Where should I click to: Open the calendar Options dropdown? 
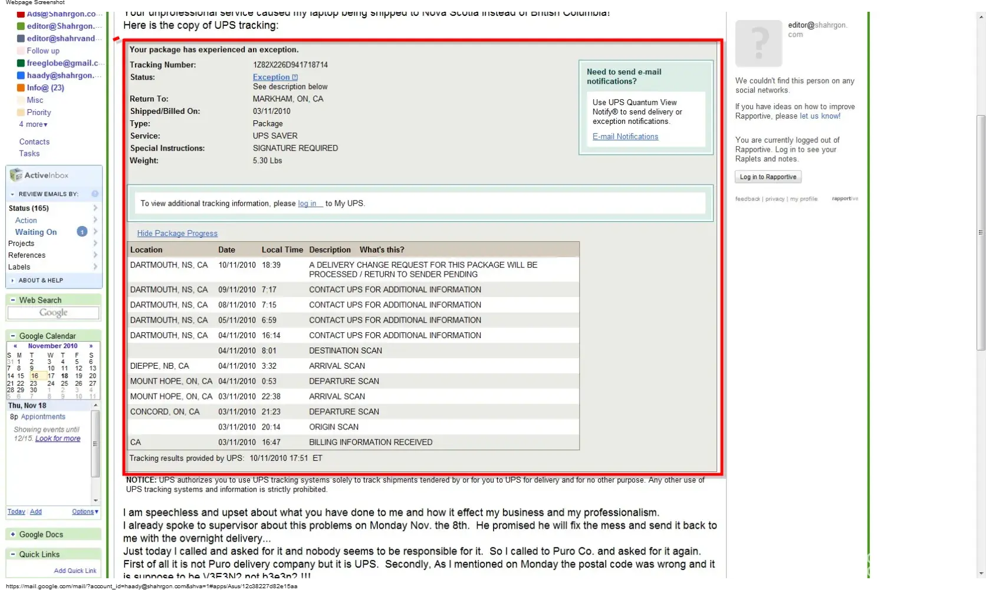coord(85,512)
